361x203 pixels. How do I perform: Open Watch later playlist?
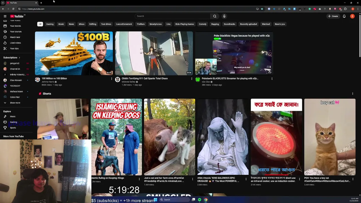tap(15, 37)
